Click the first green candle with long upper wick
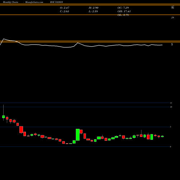Viewport: 180px width, 180px height. pos(4,117)
